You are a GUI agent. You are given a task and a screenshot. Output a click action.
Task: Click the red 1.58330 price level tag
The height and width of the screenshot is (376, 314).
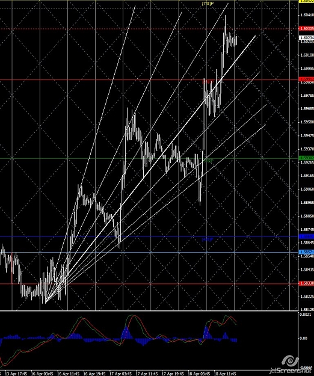tap(307, 283)
